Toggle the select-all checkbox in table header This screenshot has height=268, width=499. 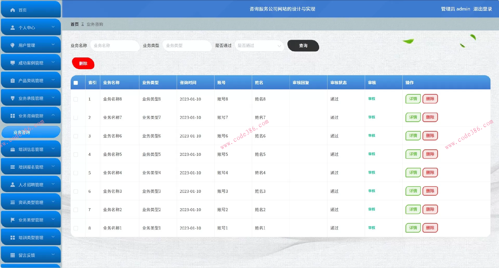[76, 82]
